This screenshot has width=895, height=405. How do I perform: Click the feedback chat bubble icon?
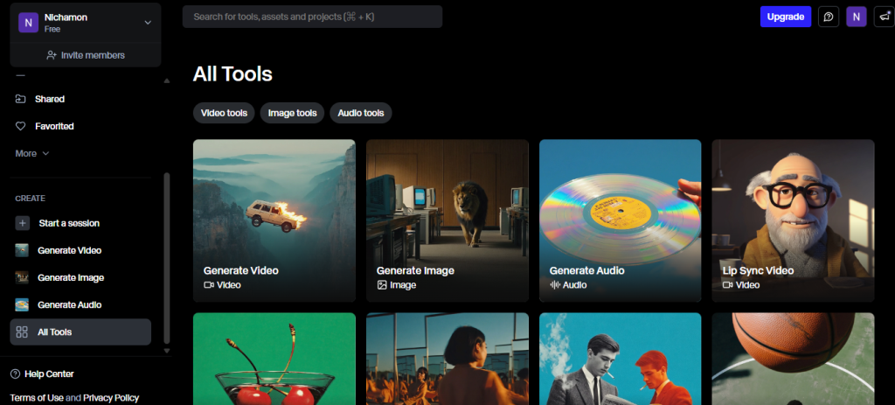tap(828, 17)
